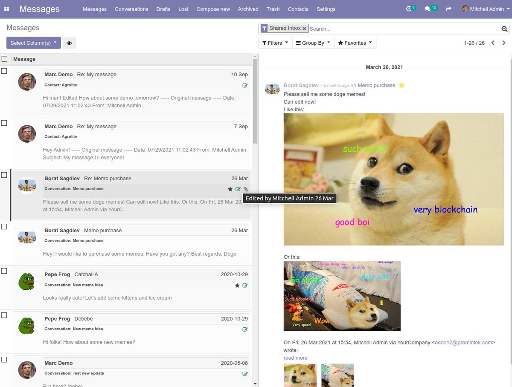Viewport: 512px width, 387px height.
Task: Sort by the Message column header
Action: 24,59
